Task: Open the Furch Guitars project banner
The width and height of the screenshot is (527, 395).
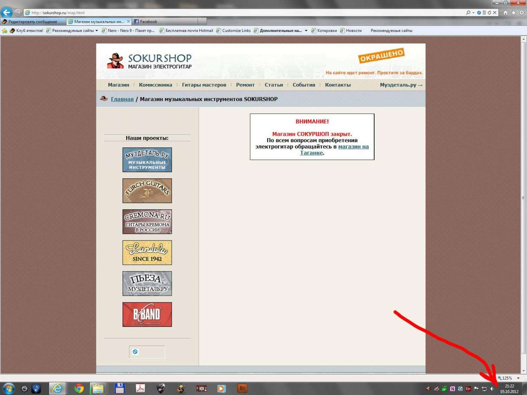Action: [x=147, y=191]
